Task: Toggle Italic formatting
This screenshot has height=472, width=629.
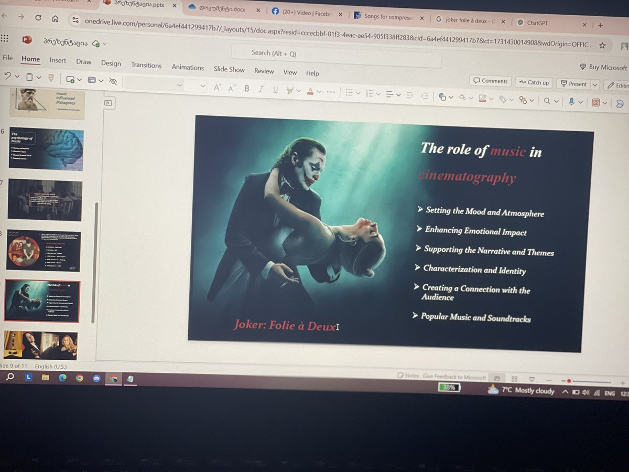Action: tap(261, 89)
